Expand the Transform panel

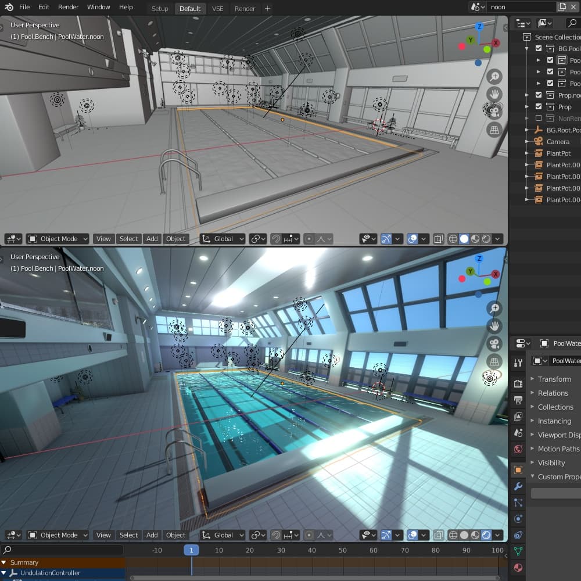click(x=554, y=379)
